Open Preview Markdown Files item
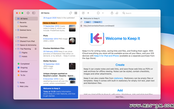174x109 pixels. [59, 52]
